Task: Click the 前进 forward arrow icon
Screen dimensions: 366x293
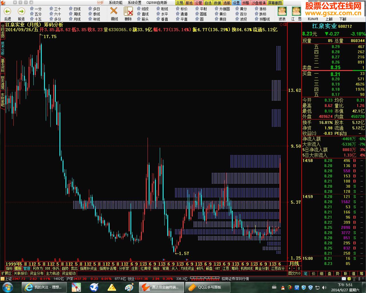Action: click(x=21, y=11)
